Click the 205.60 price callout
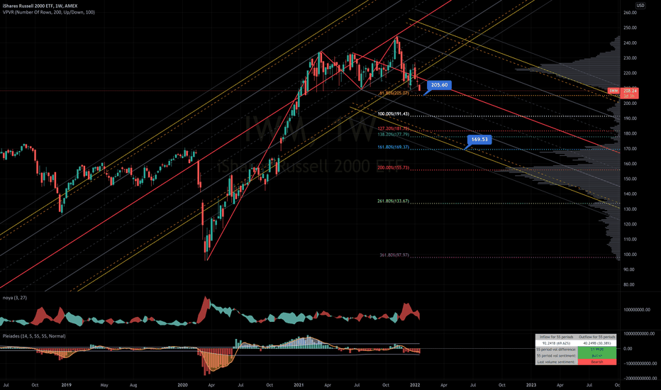661x390 pixels. coord(439,85)
